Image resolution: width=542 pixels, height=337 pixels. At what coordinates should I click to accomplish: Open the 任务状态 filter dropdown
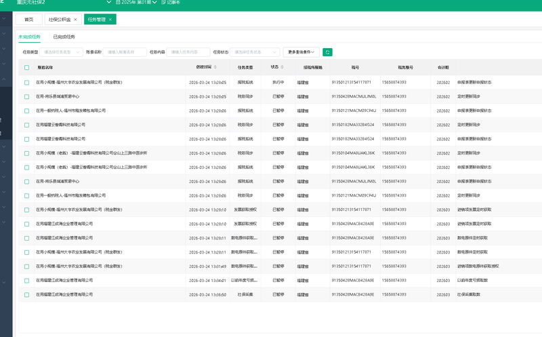(x=255, y=52)
